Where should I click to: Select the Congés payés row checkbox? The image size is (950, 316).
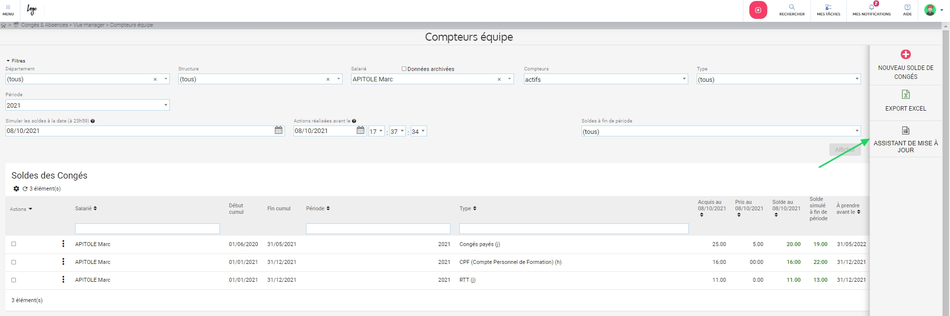14,244
